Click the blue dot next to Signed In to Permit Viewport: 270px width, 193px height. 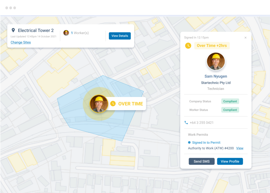click(x=189, y=142)
